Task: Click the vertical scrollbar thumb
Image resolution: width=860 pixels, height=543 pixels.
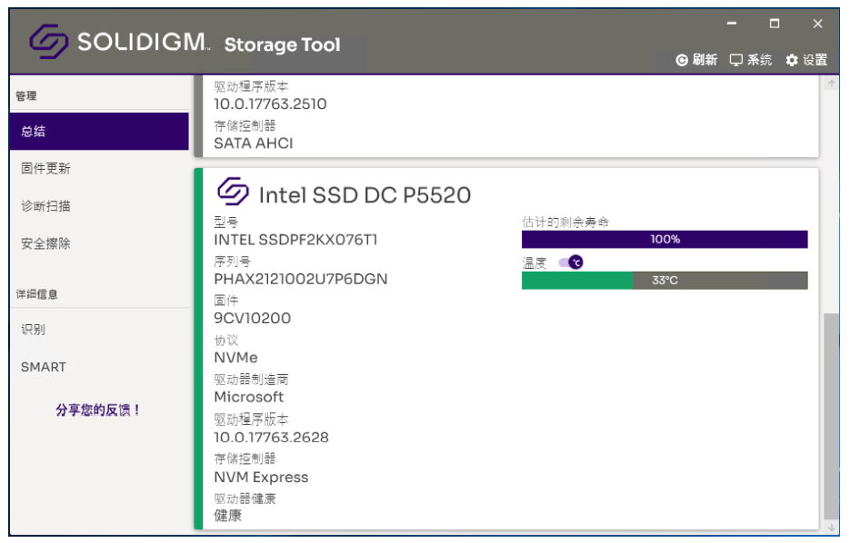Action: 832,417
